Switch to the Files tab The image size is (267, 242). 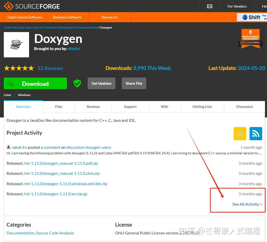click(x=59, y=107)
